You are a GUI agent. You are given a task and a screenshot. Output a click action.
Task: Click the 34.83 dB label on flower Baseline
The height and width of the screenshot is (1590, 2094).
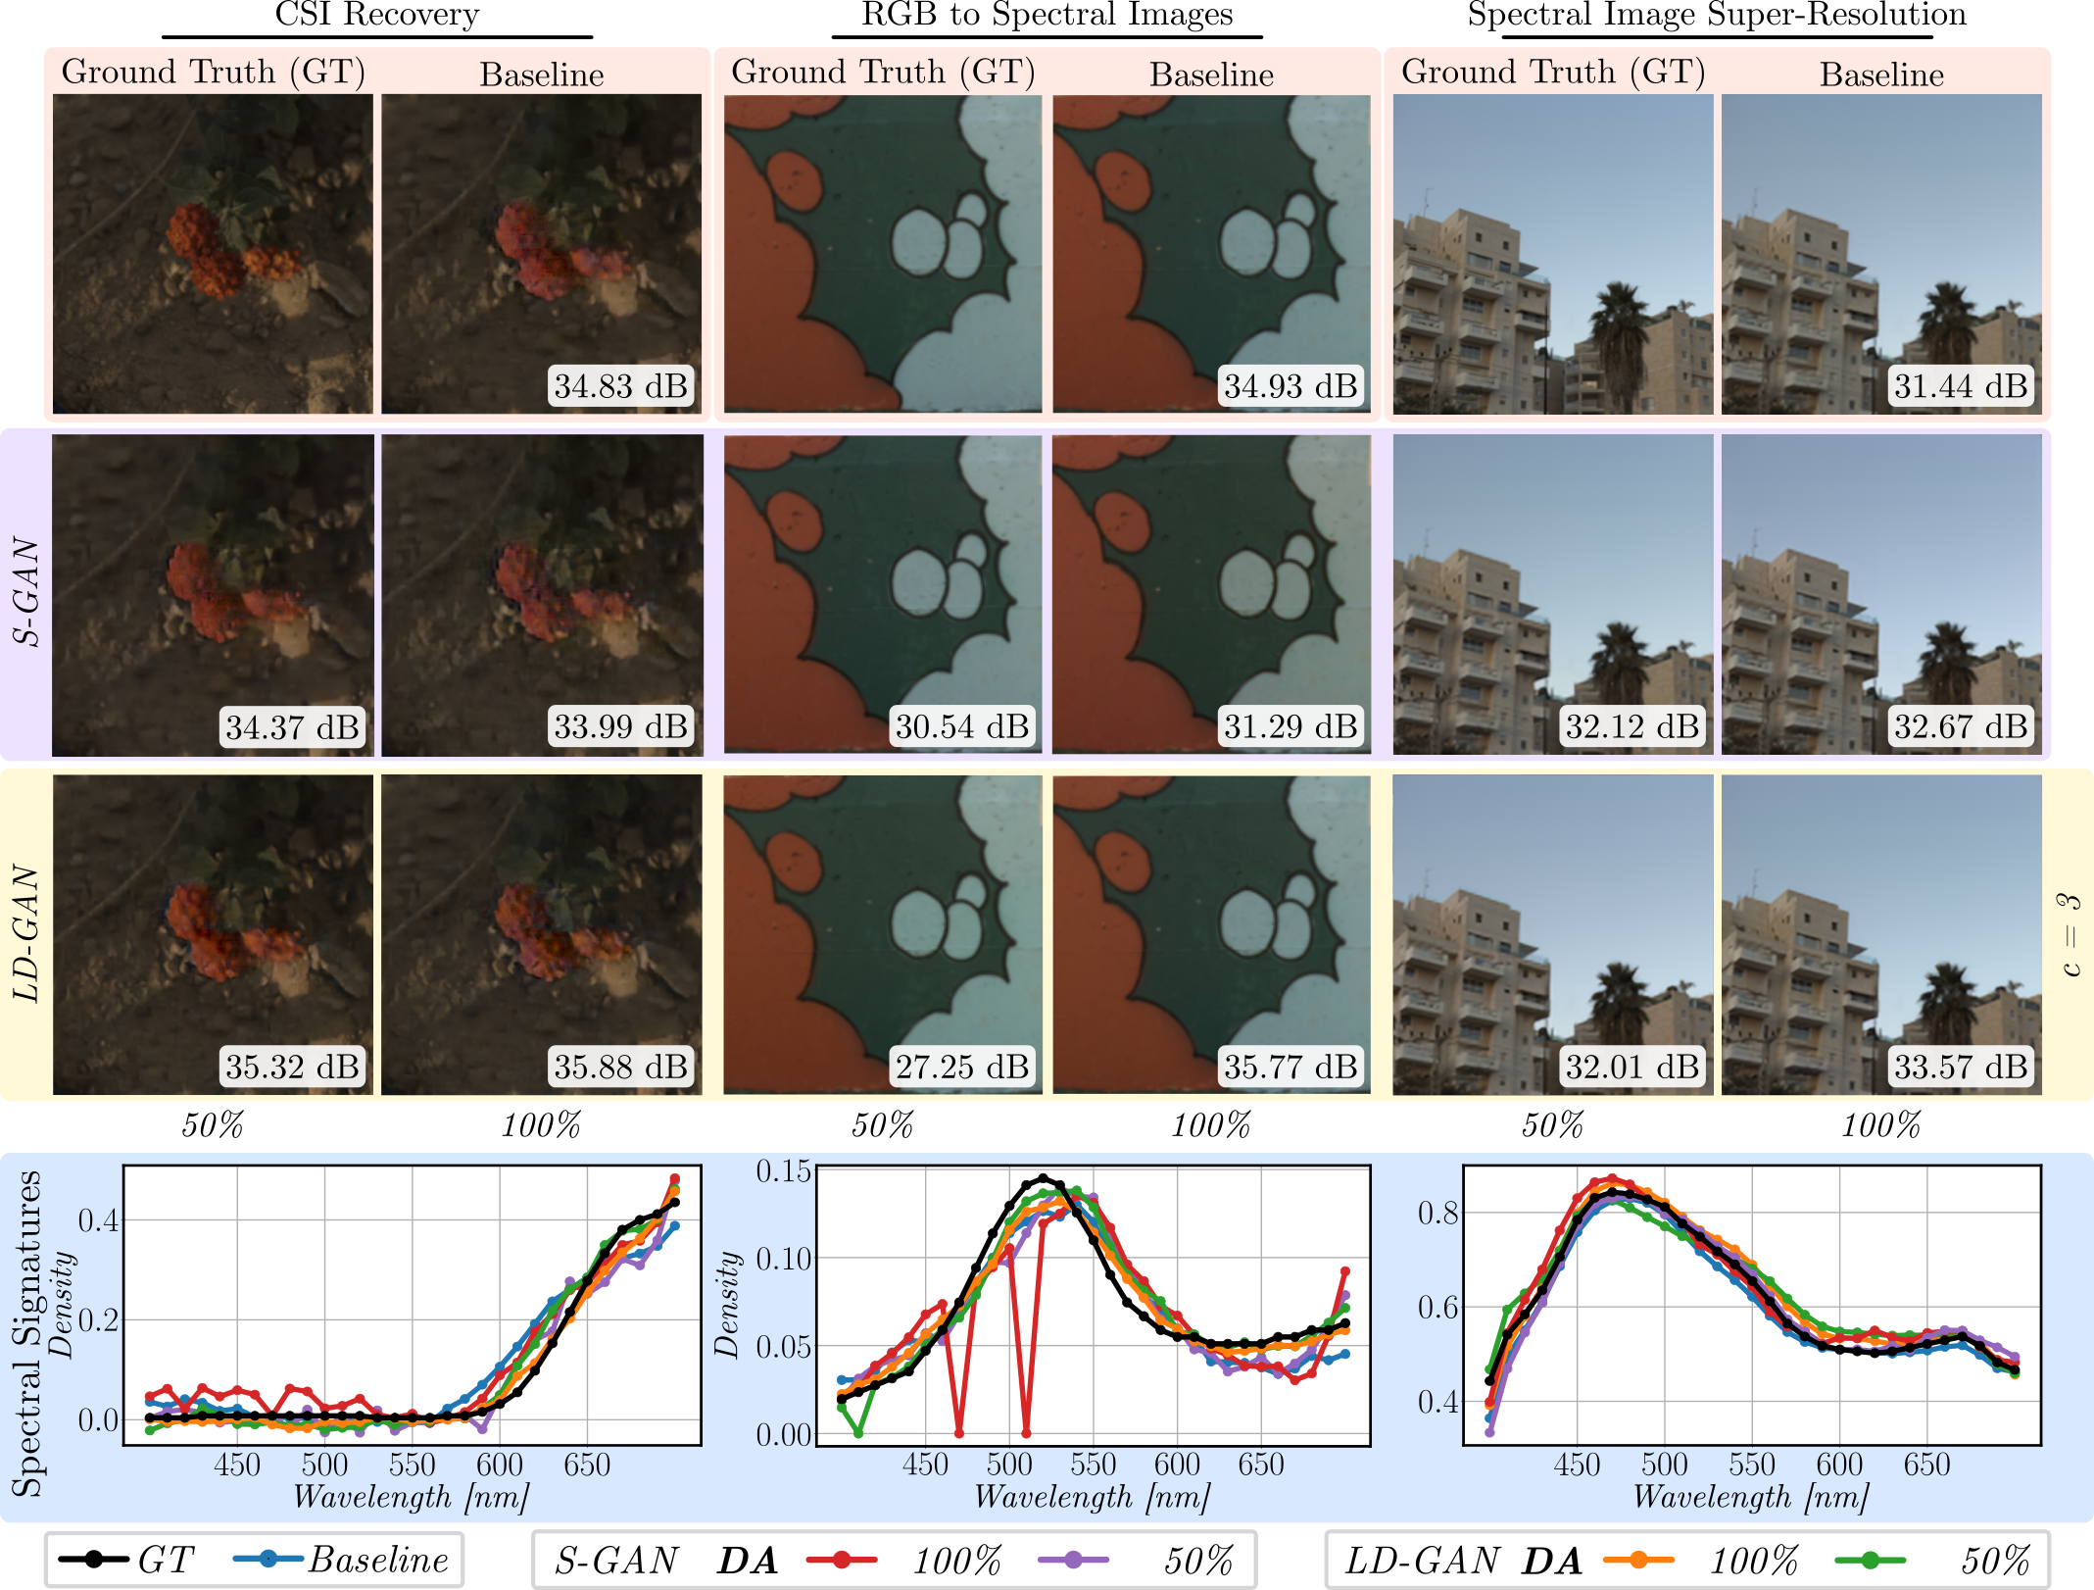pos(620,386)
